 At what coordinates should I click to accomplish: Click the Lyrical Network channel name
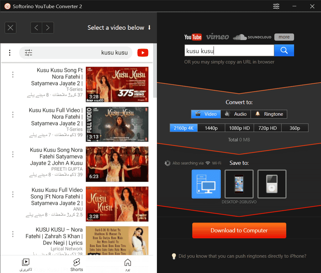click(x=67, y=249)
